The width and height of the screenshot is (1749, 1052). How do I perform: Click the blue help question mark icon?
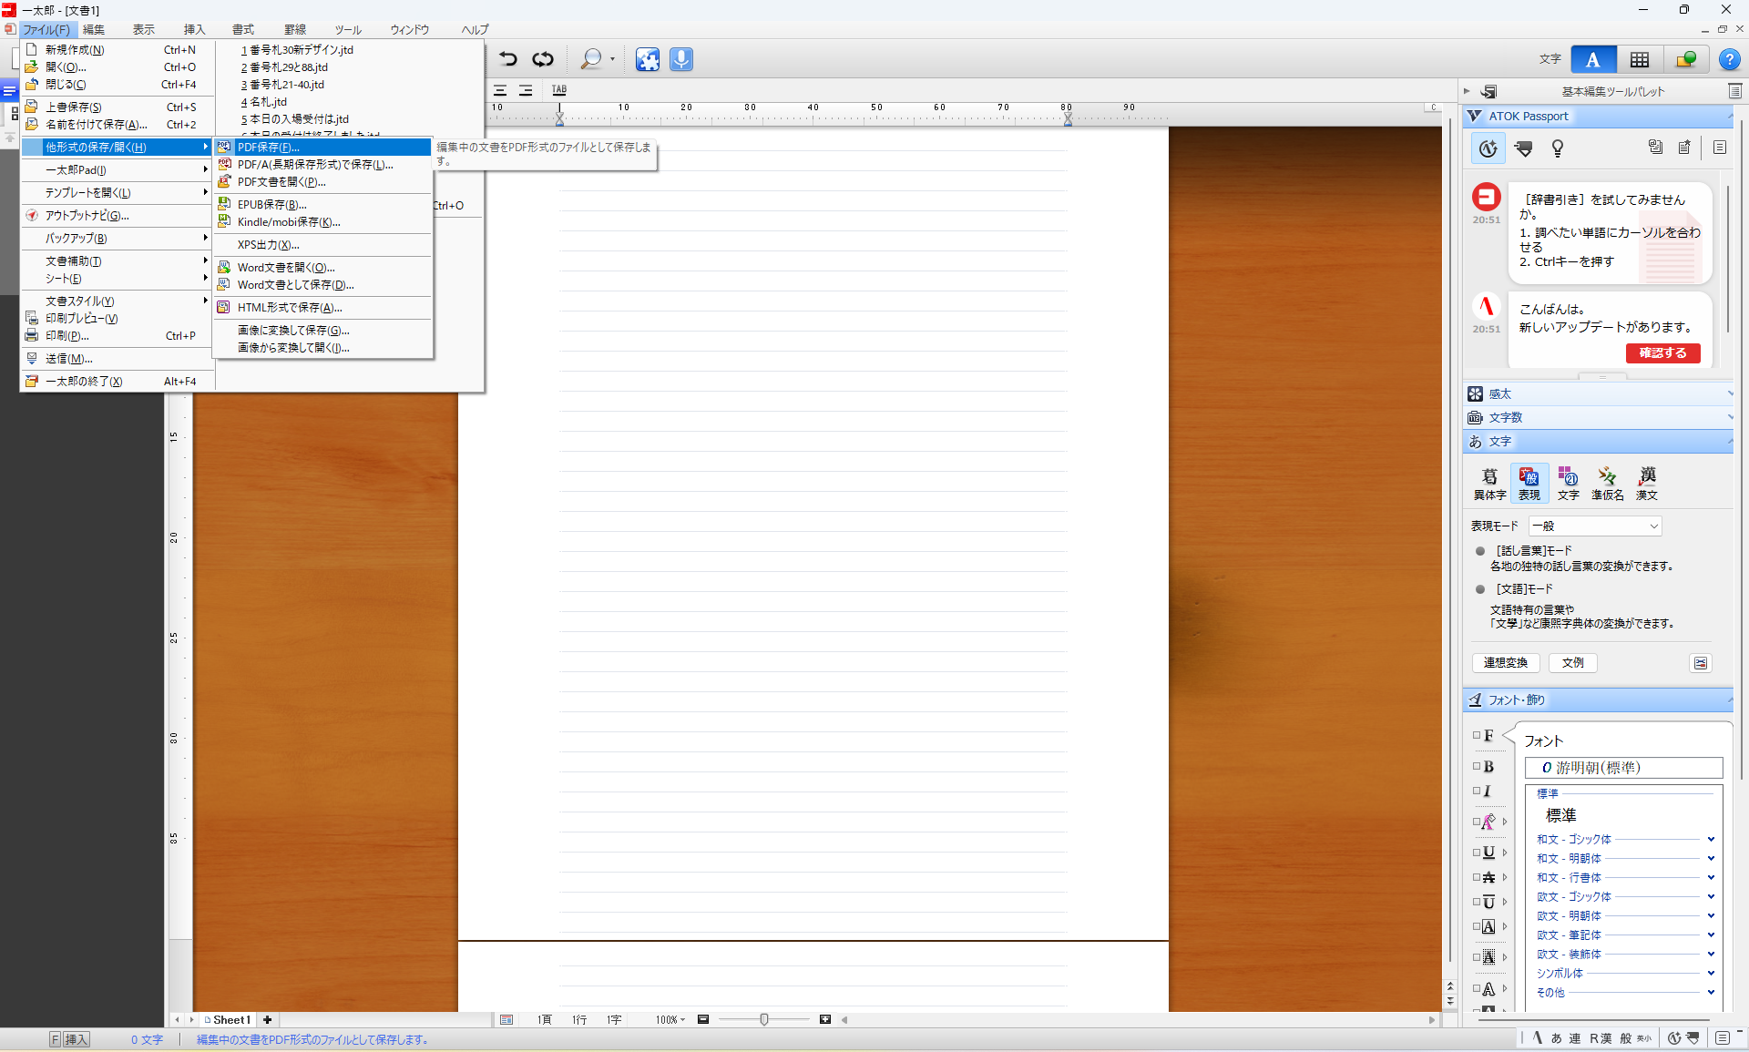click(x=1729, y=59)
